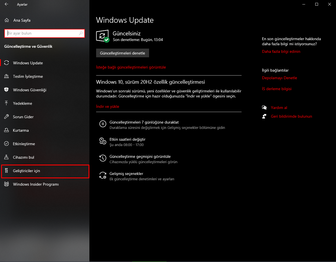Click the Yedekleme upward arrow icon
This screenshot has height=262, width=336.
[x=6, y=103]
